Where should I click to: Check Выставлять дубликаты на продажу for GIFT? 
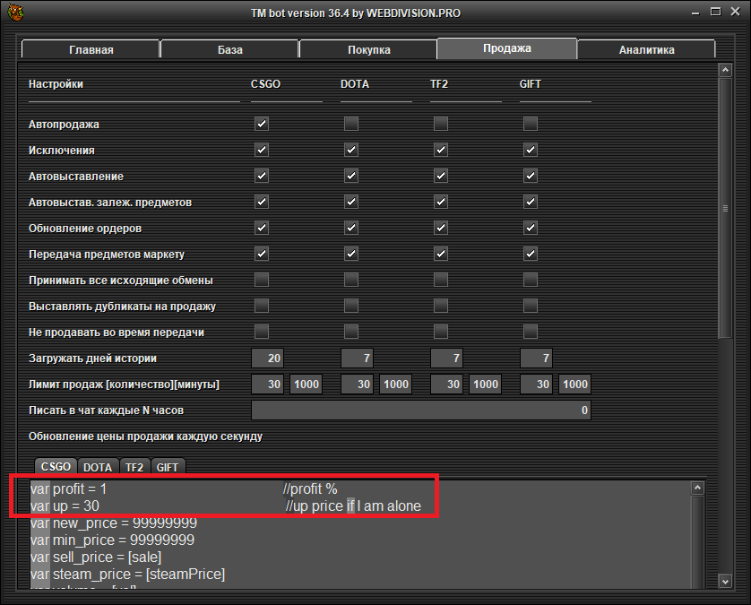tap(531, 306)
